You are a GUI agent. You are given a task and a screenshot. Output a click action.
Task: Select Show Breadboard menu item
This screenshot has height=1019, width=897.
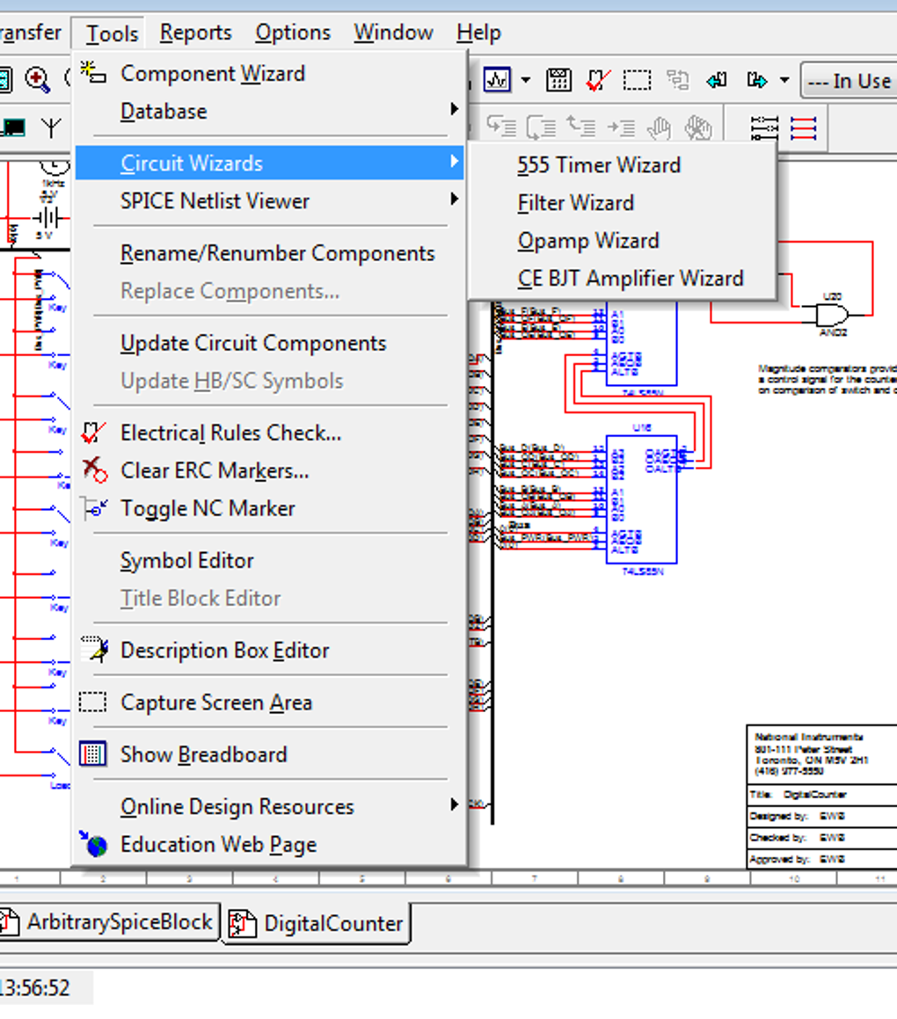[203, 754]
